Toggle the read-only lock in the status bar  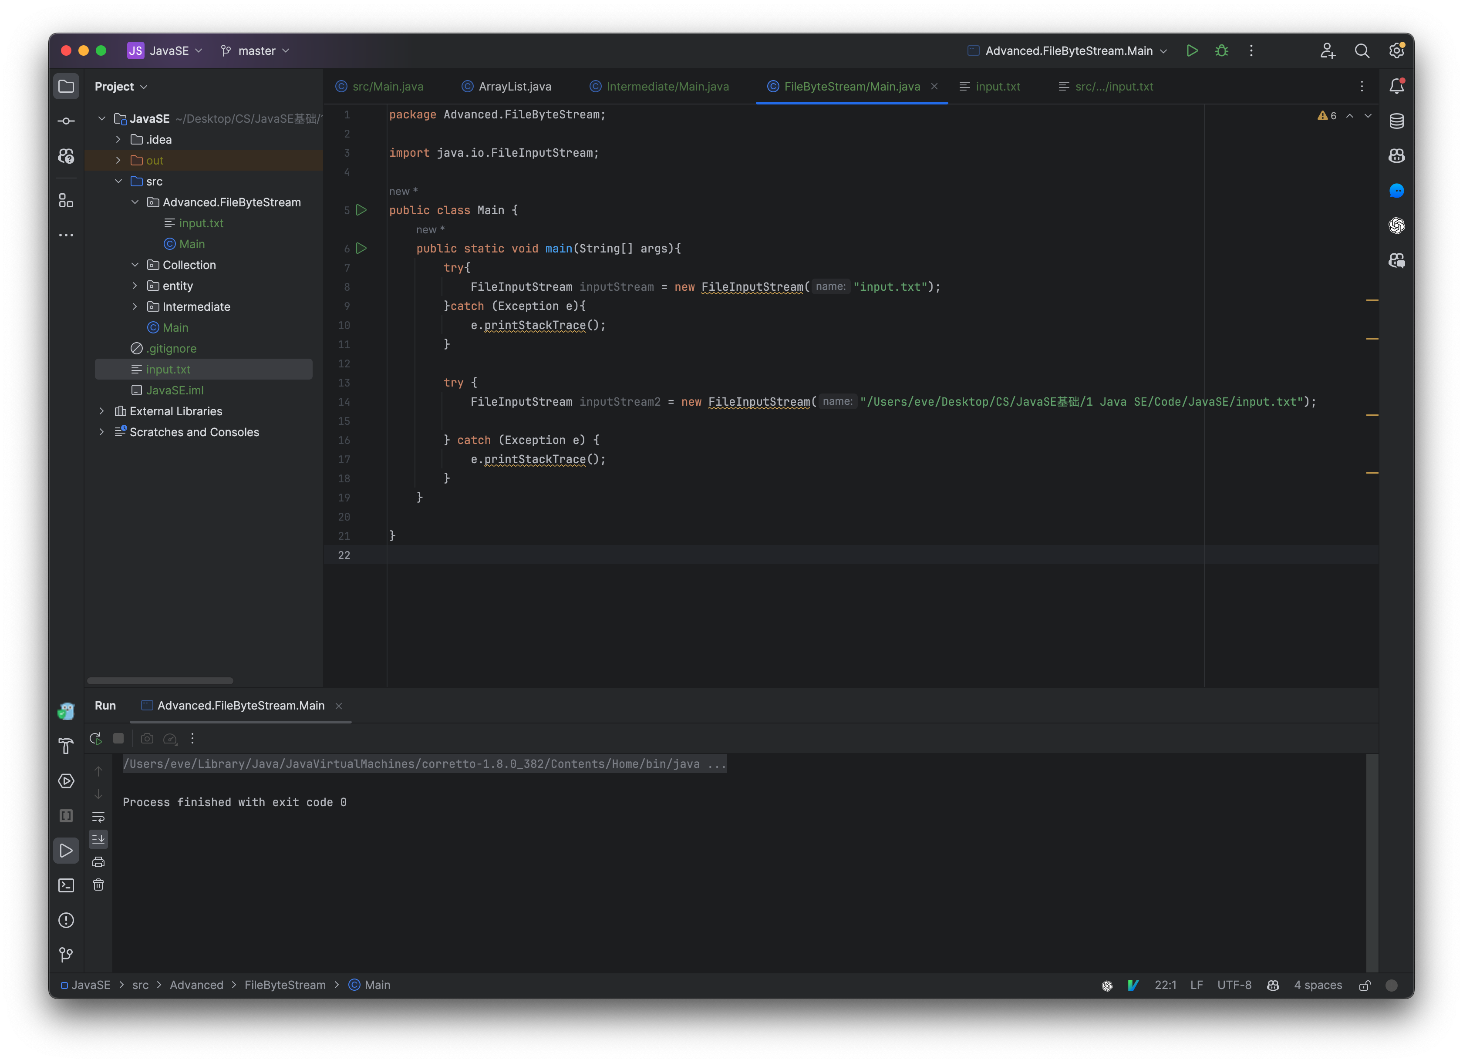tap(1365, 985)
